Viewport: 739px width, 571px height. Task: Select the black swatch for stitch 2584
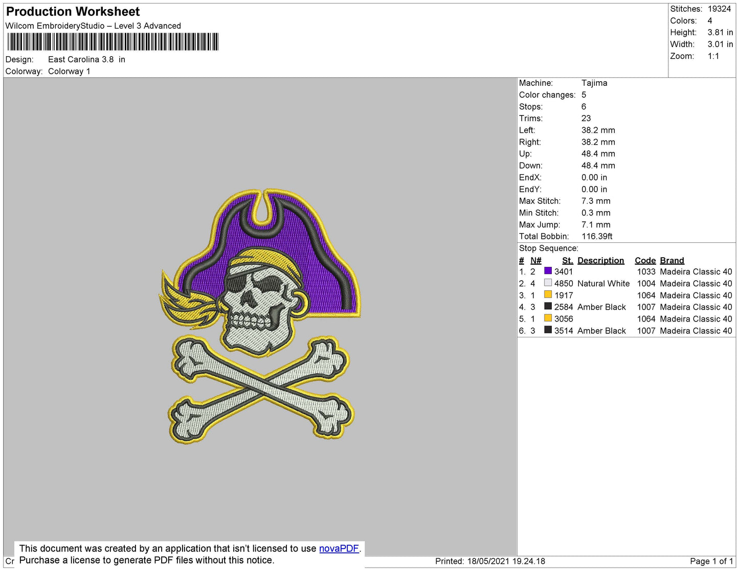tap(548, 306)
